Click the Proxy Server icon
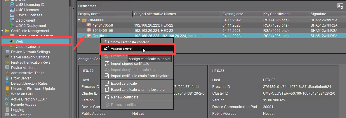Image resolution: width=346 pixels, height=118 pixels. click(7, 78)
